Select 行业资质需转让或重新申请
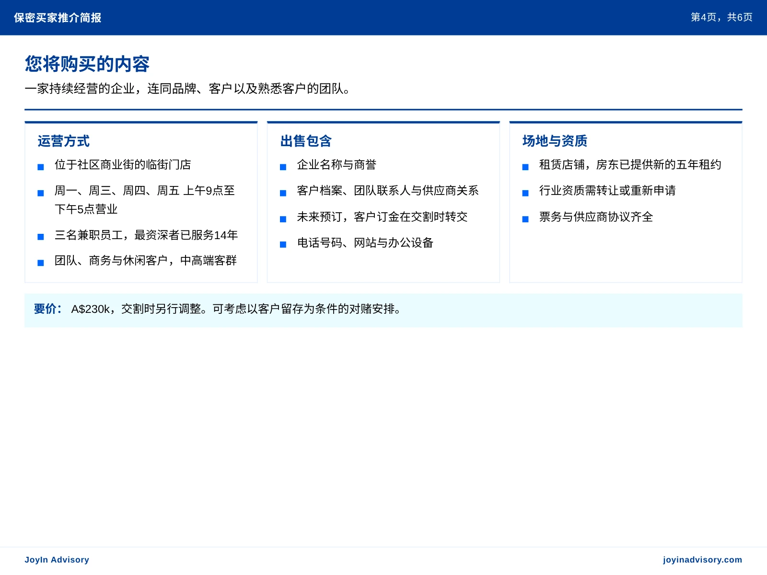The width and height of the screenshot is (767, 575). [x=607, y=191]
